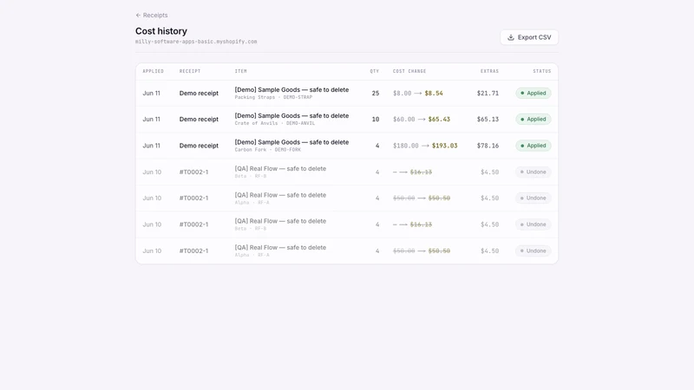Click the back arrow beside Receipts
This screenshot has height=390, width=694.
pos(138,15)
